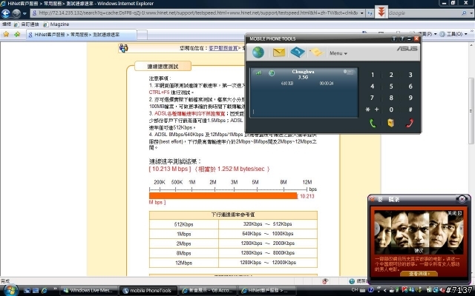The height and width of the screenshot is (296, 475).
Task: Click the Windows Start orb
Action: click(x=11, y=290)
